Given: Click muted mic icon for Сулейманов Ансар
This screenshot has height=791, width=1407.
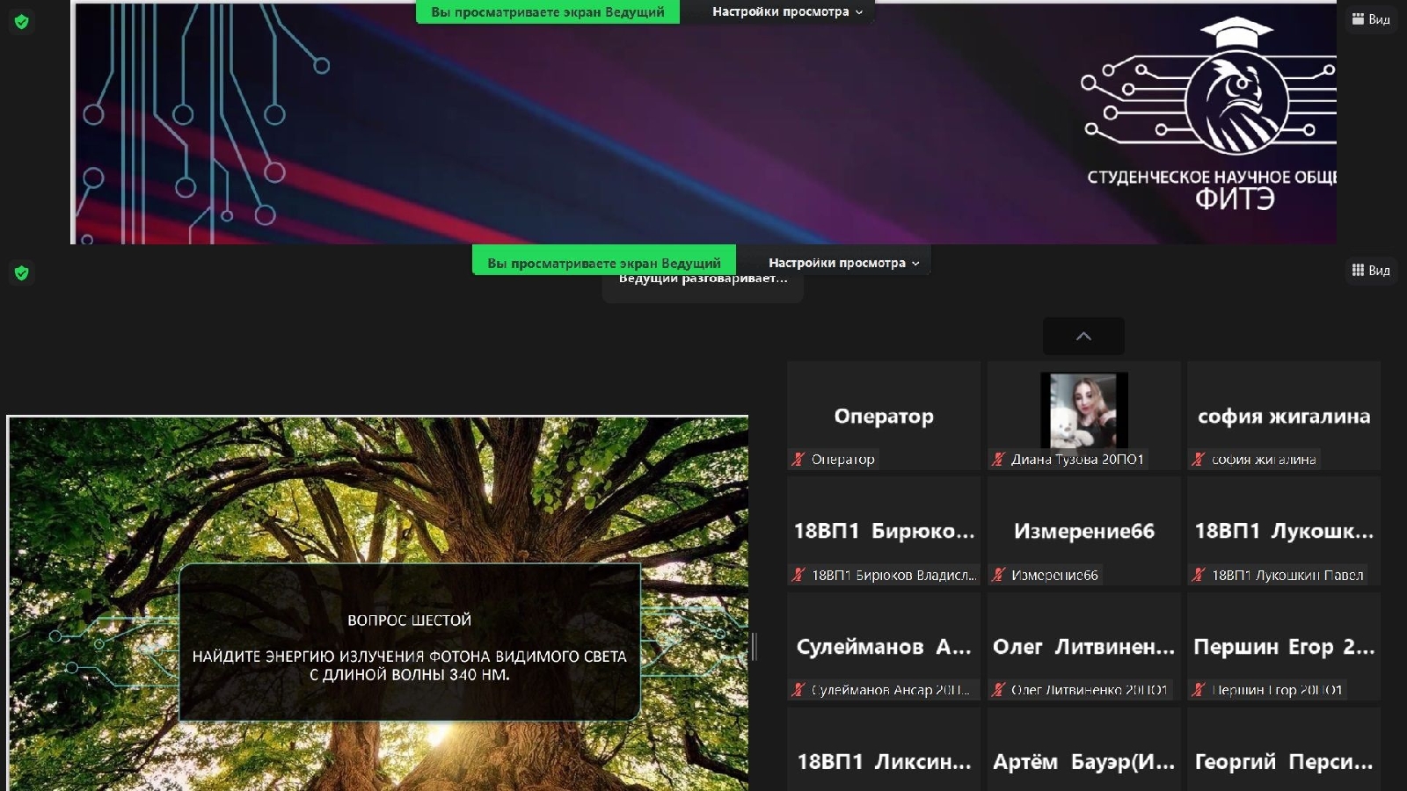Looking at the screenshot, I should [x=798, y=690].
